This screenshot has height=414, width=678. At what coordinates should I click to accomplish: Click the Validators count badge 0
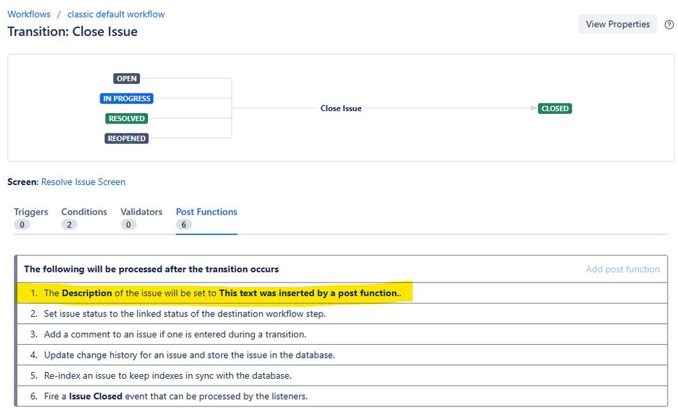click(128, 224)
